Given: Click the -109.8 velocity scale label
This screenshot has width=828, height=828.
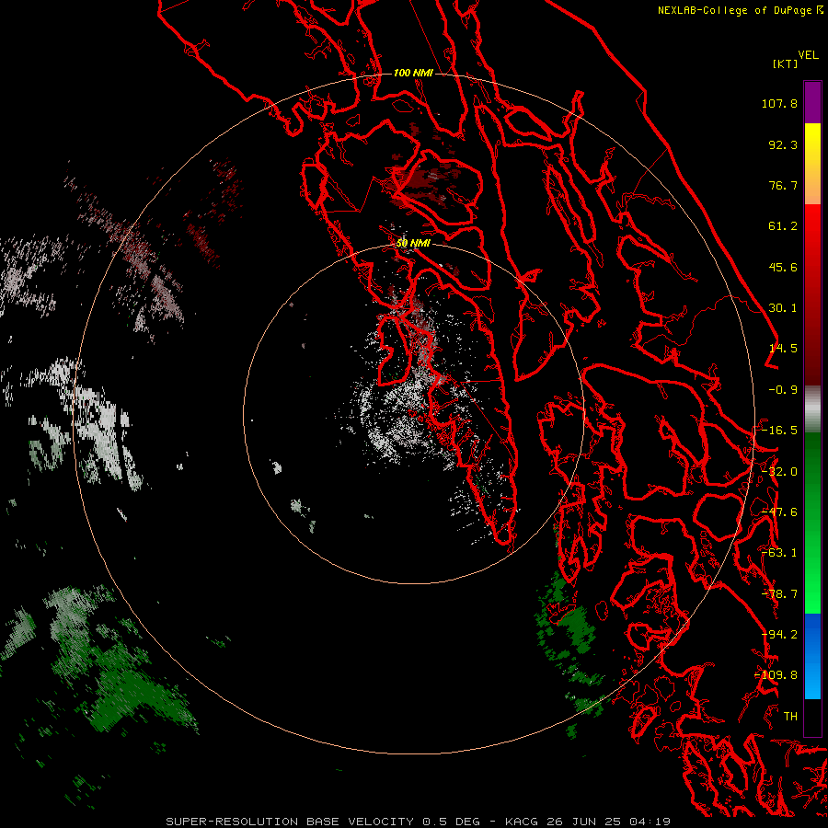Looking at the screenshot, I should [x=776, y=675].
